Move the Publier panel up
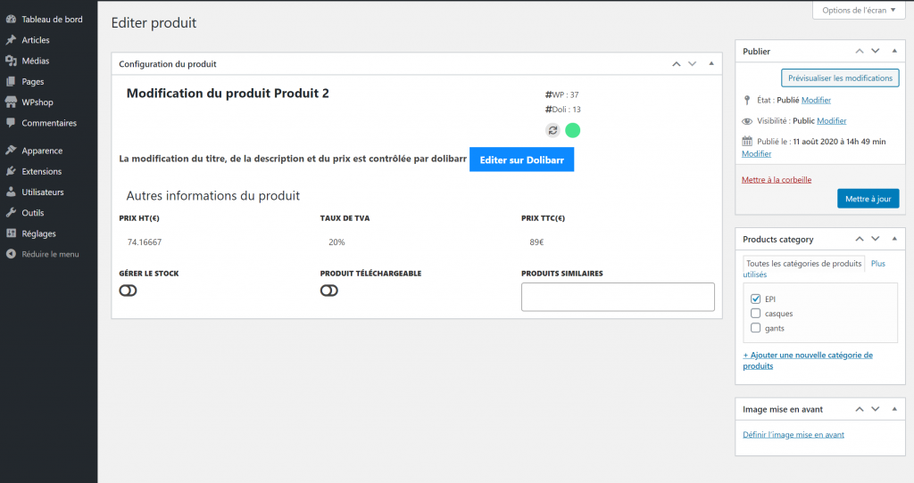The width and height of the screenshot is (914, 483). (x=860, y=51)
